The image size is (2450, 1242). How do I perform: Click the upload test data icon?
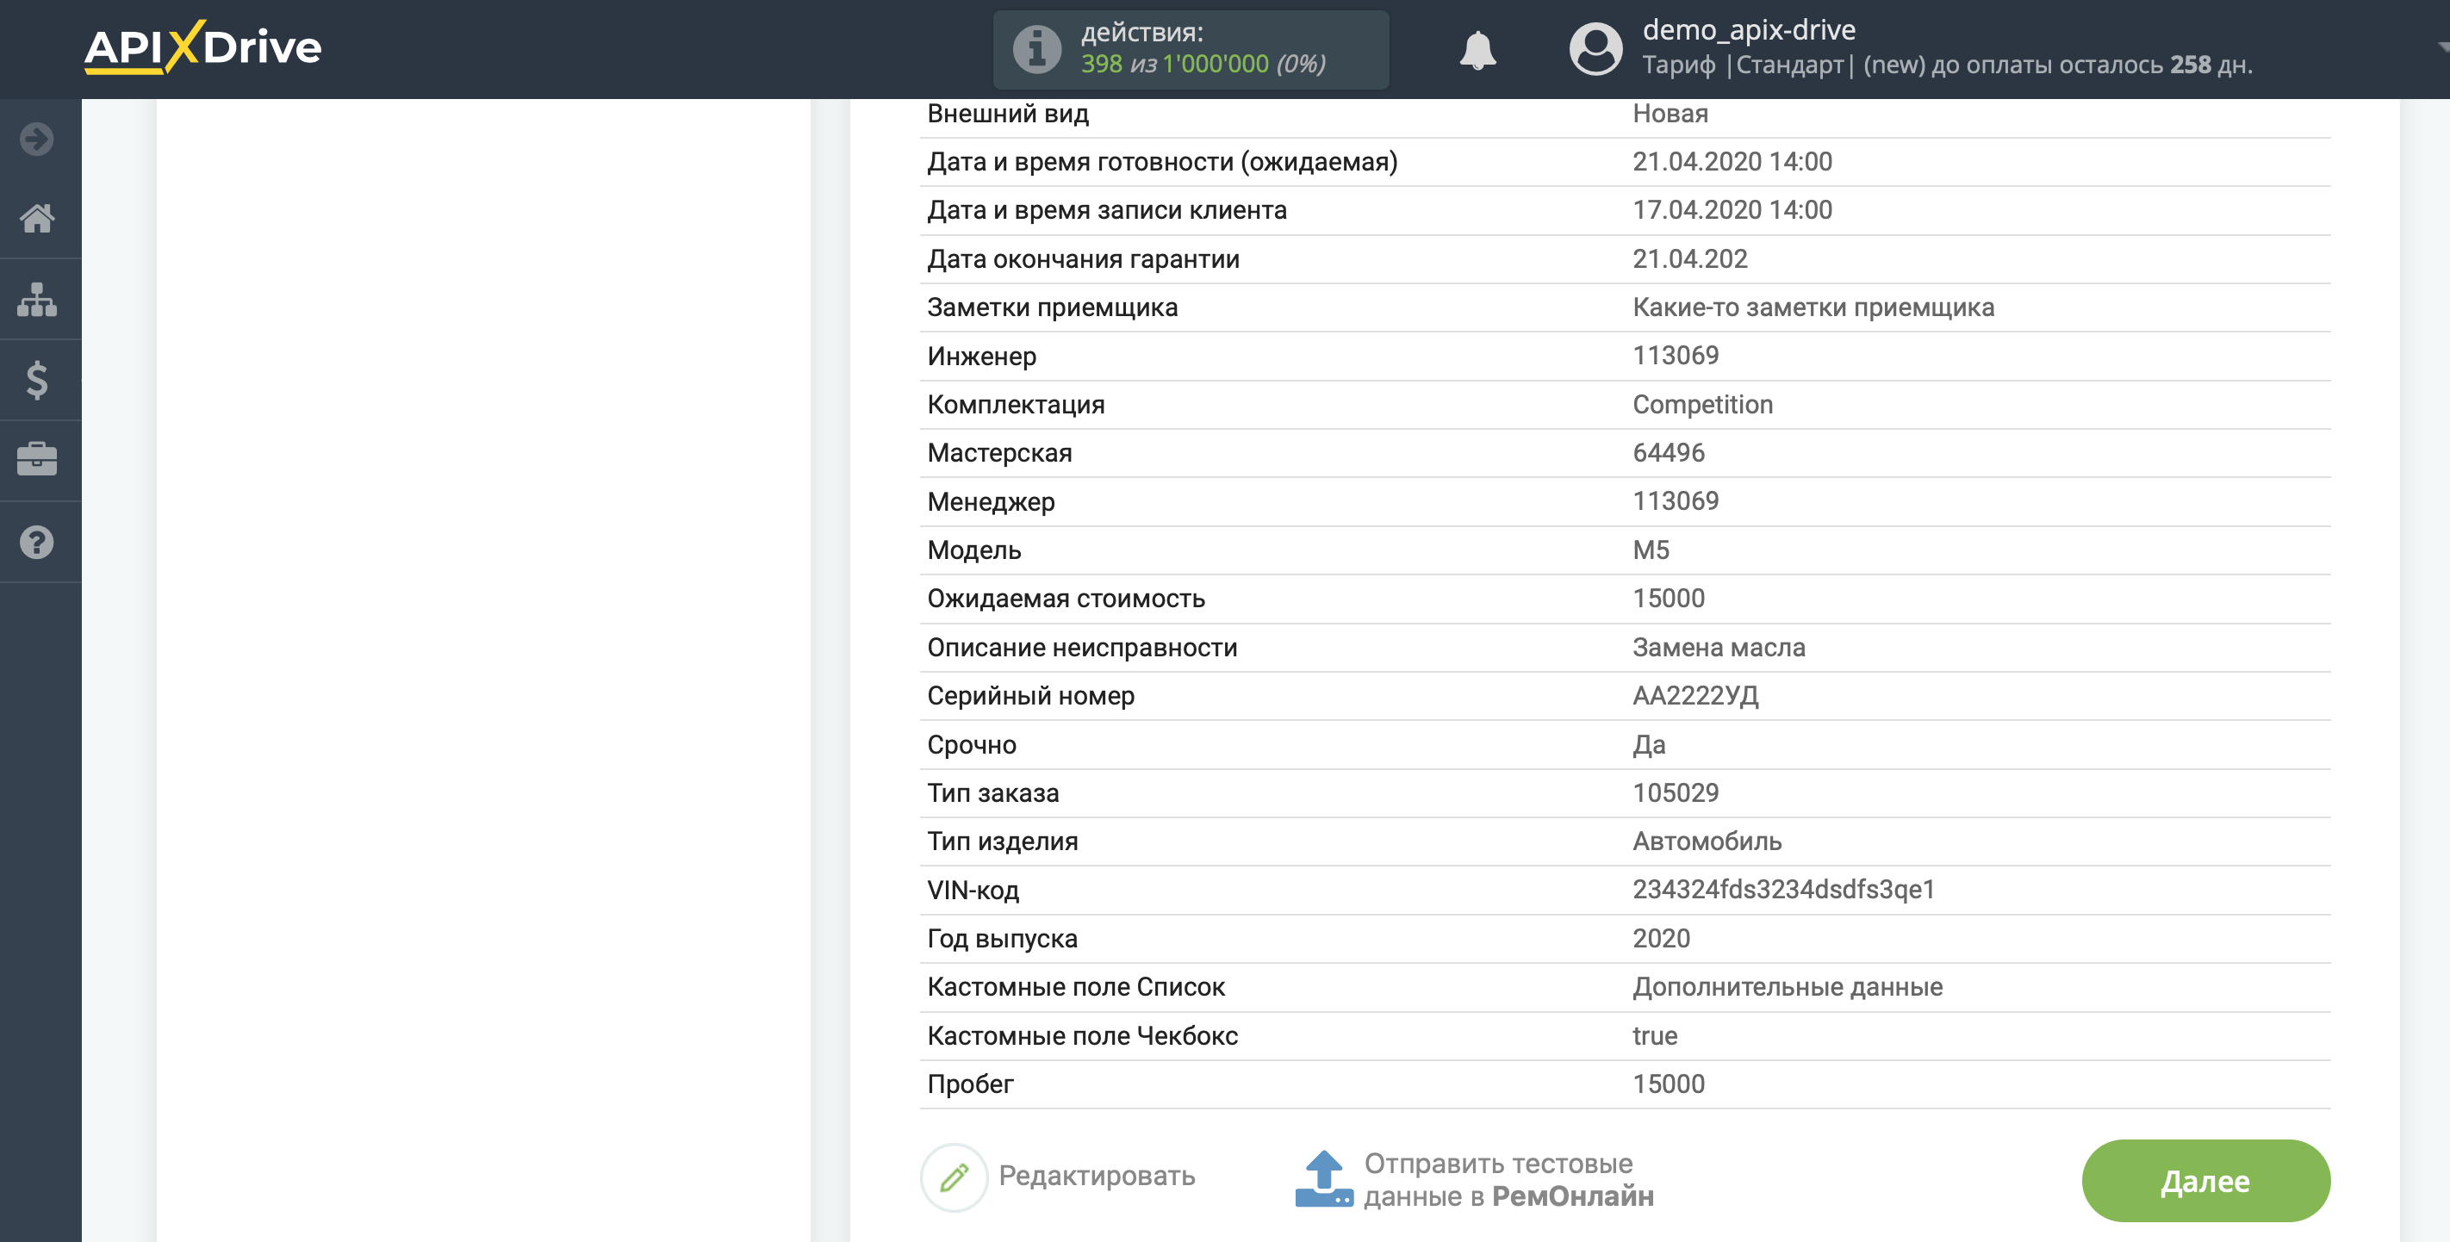click(1324, 1179)
